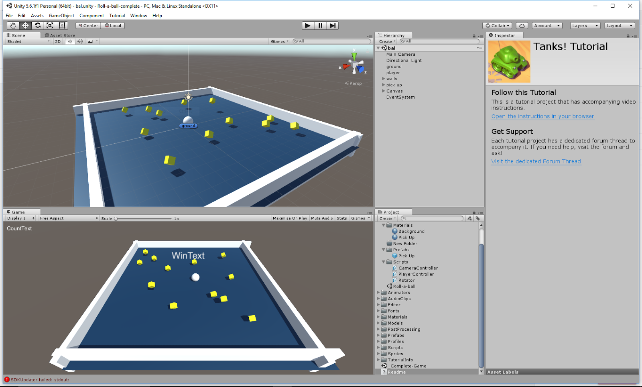Image resolution: width=642 pixels, height=387 pixels.
Task: Open the Collab dropdown
Action: click(x=497, y=26)
